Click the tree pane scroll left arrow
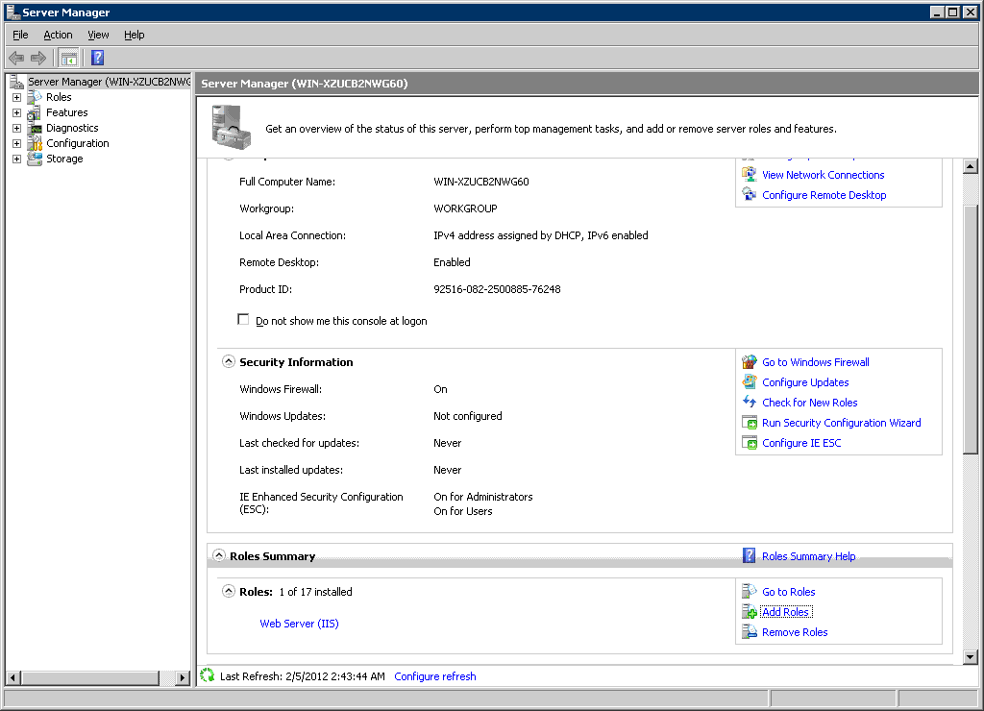984x711 pixels. 12,677
